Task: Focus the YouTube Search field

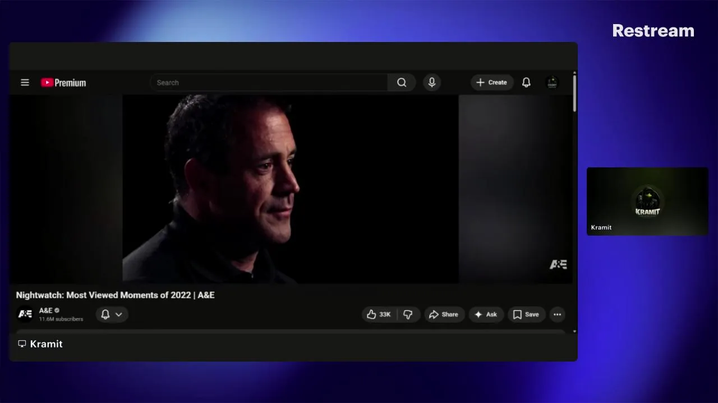Action: pos(269,82)
